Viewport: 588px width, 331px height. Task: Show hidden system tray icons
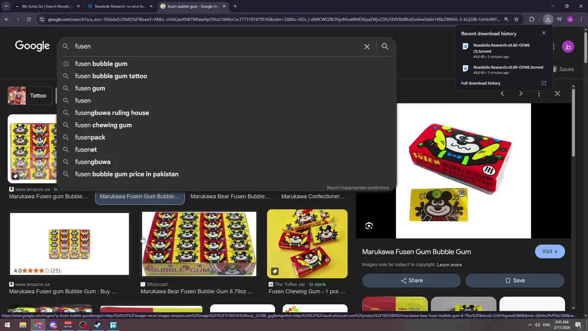point(530,325)
